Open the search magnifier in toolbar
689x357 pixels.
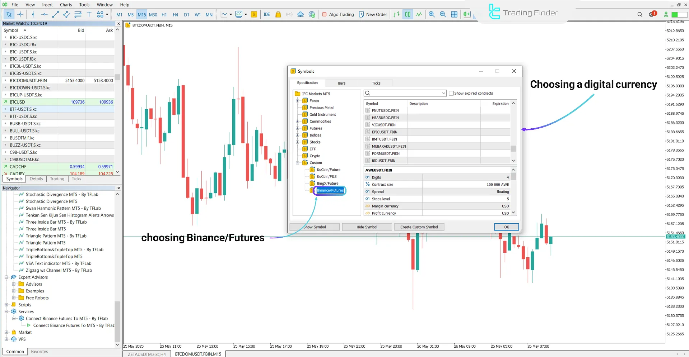pyautogui.click(x=640, y=14)
